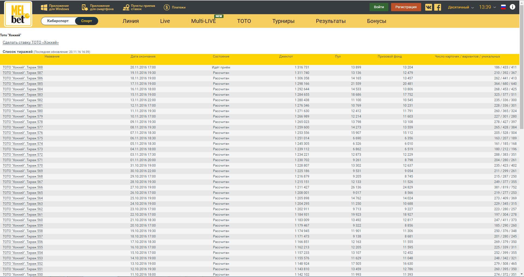The image size is (524, 277).
Task: Click the info circle icon
Action: coord(513,7)
